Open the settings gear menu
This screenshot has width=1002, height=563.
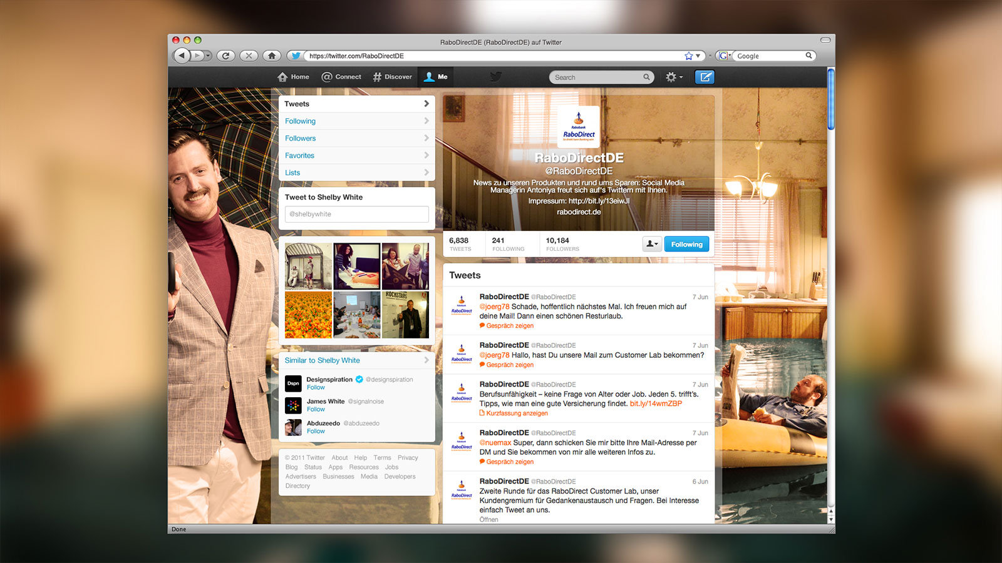673,77
